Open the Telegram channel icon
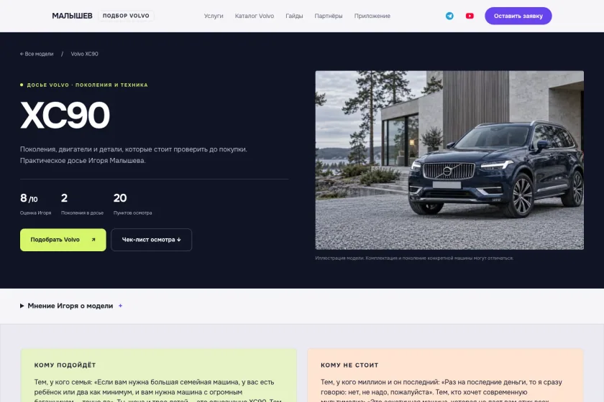604x402 pixels. pyautogui.click(x=449, y=16)
